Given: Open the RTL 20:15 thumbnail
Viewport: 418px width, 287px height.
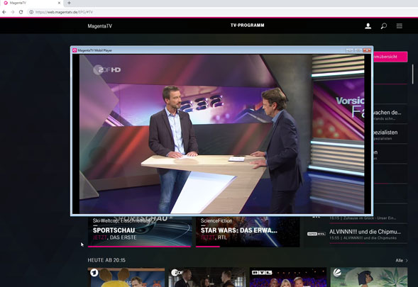Looking at the screenshot, I should point(288,277).
